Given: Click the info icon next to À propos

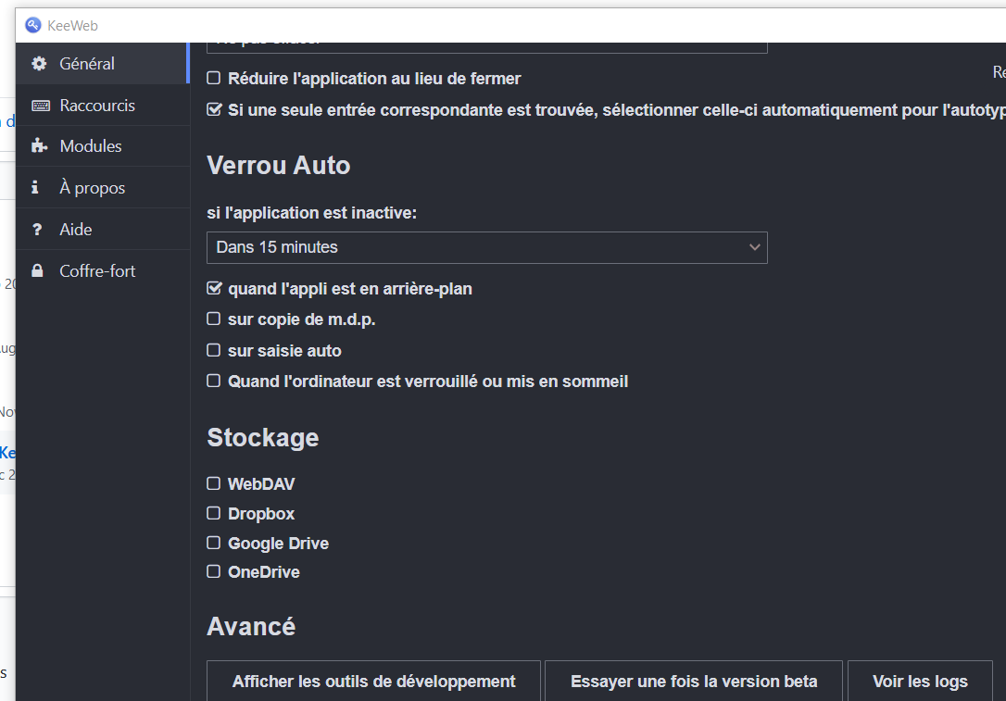Looking at the screenshot, I should click(39, 187).
